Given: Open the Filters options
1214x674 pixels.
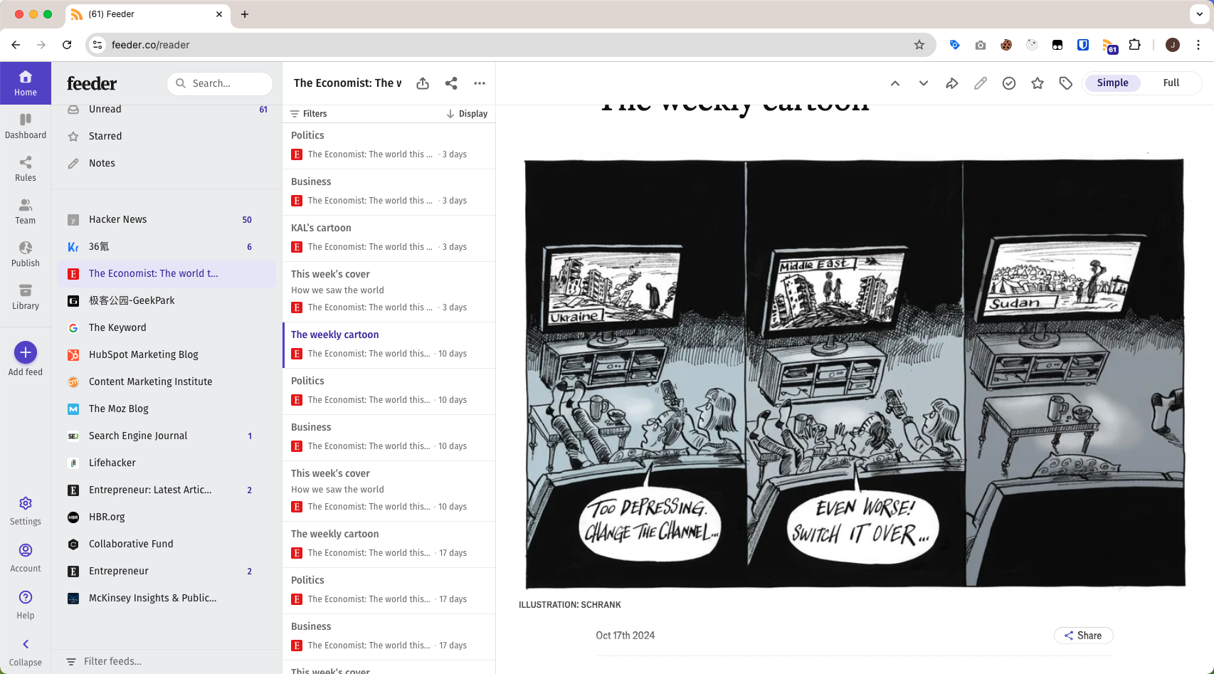Looking at the screenshot, I should point(308,114).
